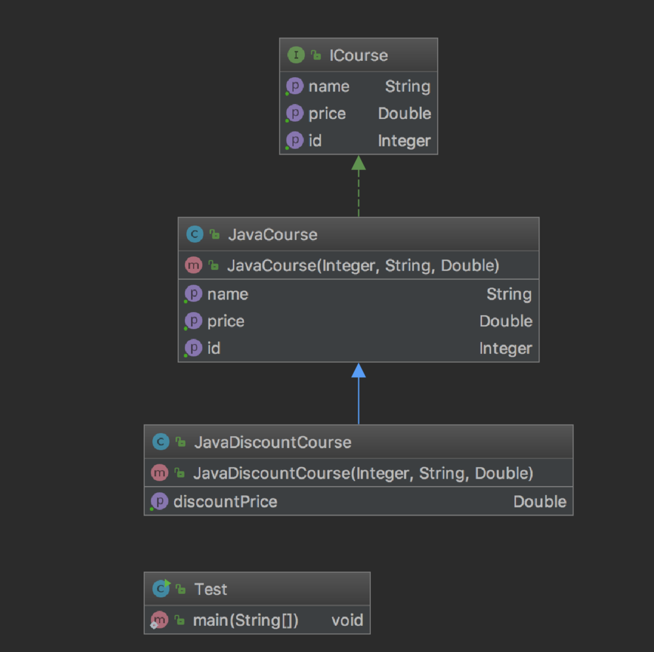654x652 pixels.
Task: Select the price property in JavaCourse
Action: point(358,321)
